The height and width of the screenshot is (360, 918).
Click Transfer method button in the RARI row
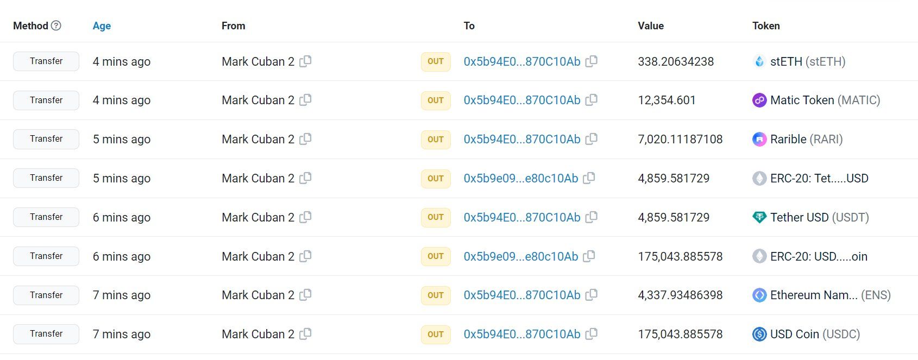46,139
